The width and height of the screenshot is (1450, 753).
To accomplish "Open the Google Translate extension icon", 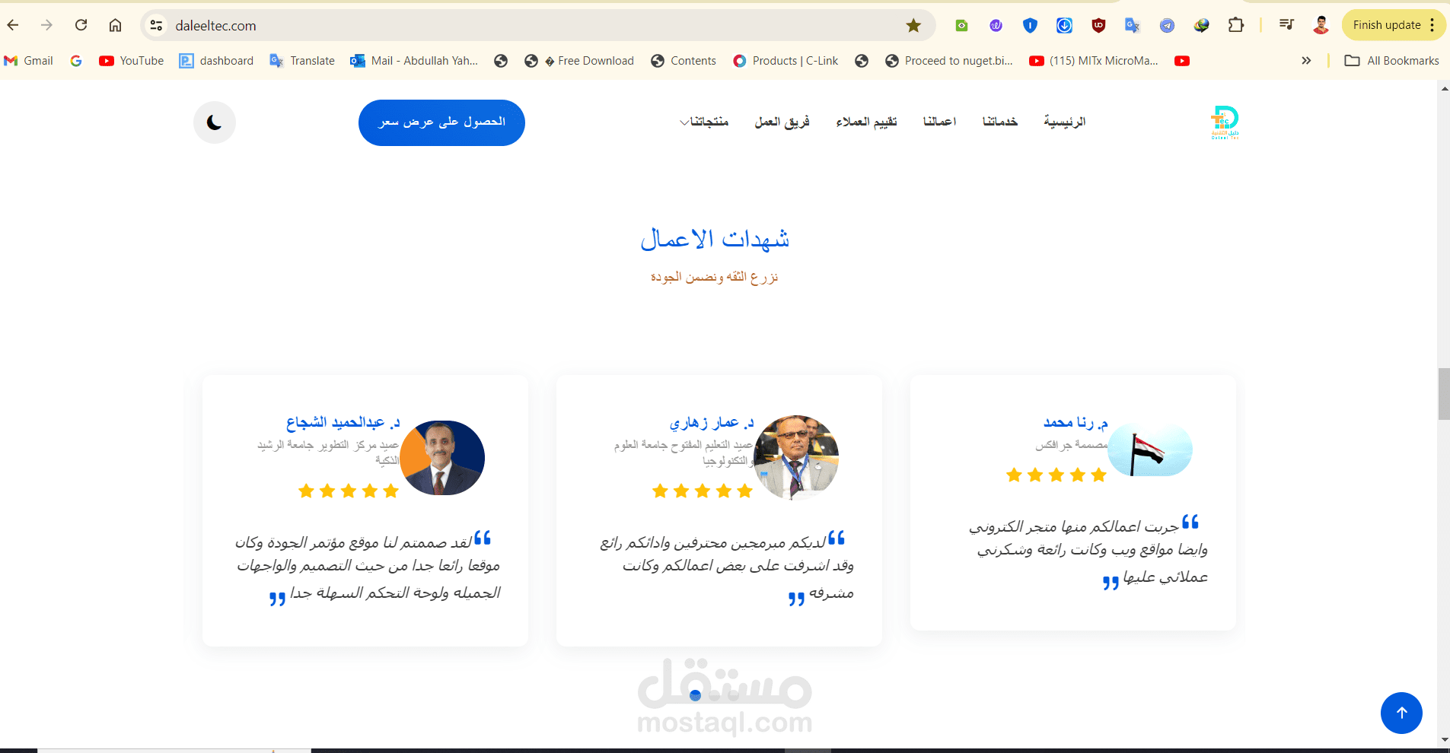I will pyautogui.click(x=1133, y=25).
